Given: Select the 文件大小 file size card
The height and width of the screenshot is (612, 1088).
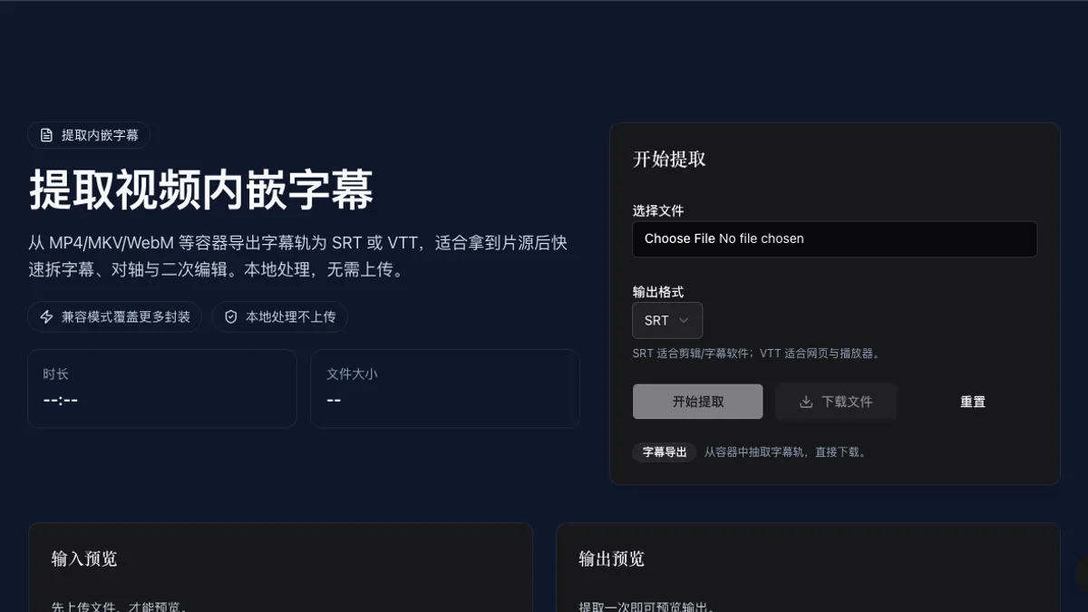Looking at the screenshot, I should [x=445, y=388].
